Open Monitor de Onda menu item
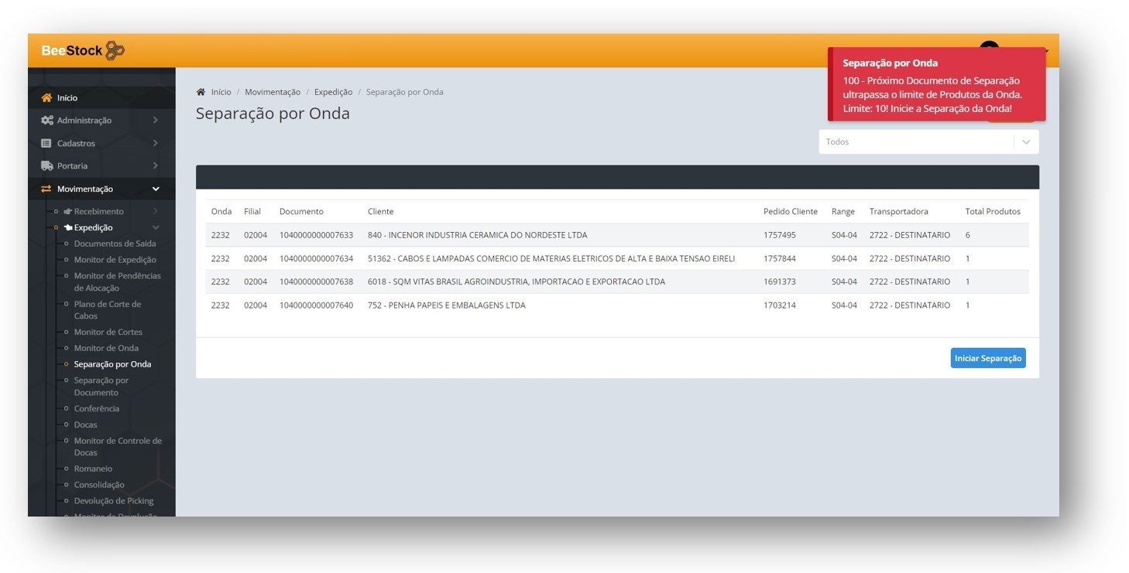Image resolution: width=1129 pixels, height=573 pixels. click(106, 349)
